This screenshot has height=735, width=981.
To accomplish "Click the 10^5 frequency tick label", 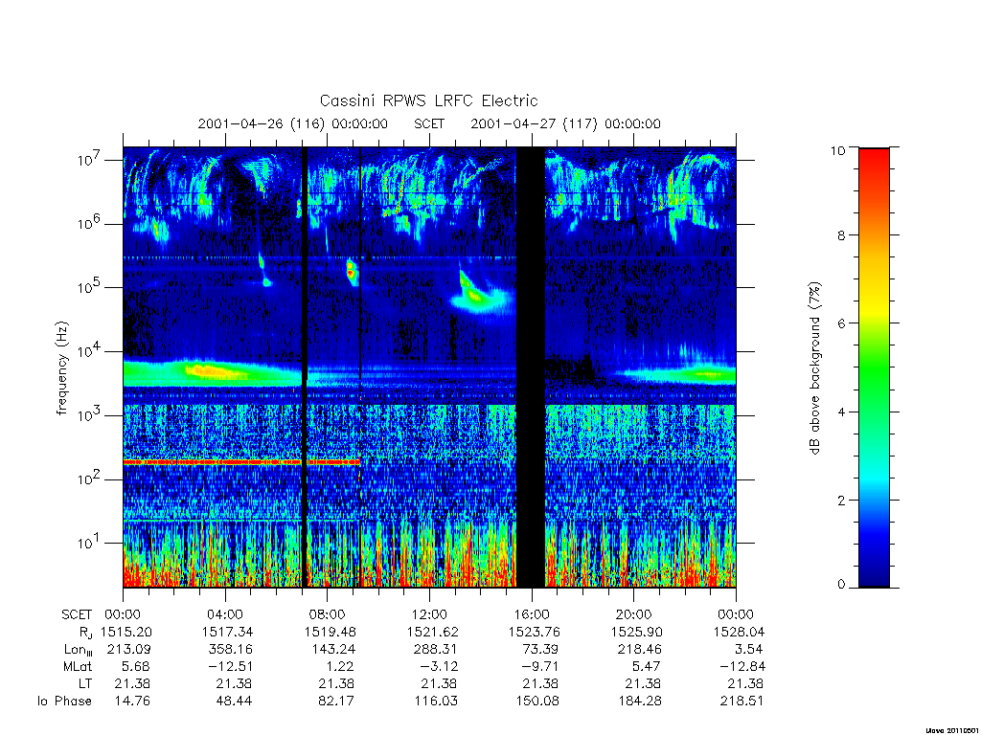I will click(91, 286).
